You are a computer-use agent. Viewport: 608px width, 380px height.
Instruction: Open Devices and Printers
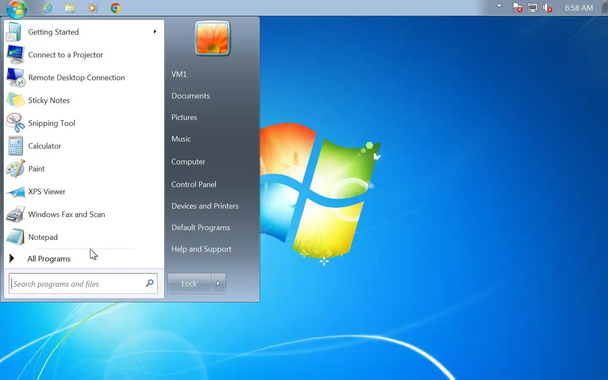click(x=205, y=206)
